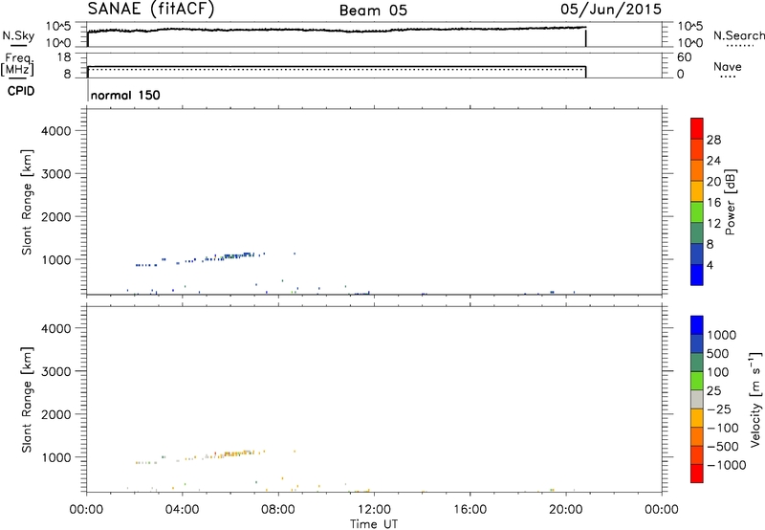Image resolution: width=765 pixels, height=530 pixels.
Task: Click the Time UT axis label
Action: [x=374, y=524]
